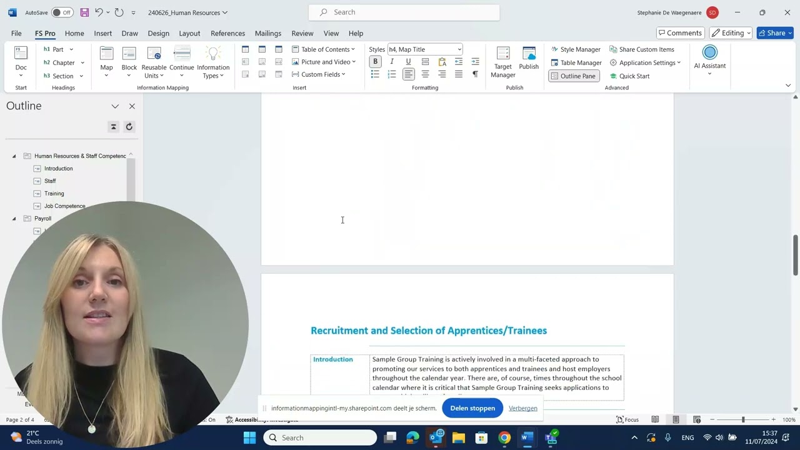Click the center alignment icon
This screenshot has height=450, width=800.
(425, 74)
